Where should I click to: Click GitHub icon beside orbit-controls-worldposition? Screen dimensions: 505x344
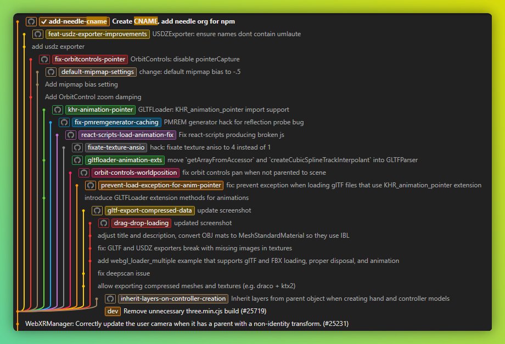click(x=84, y=173)
